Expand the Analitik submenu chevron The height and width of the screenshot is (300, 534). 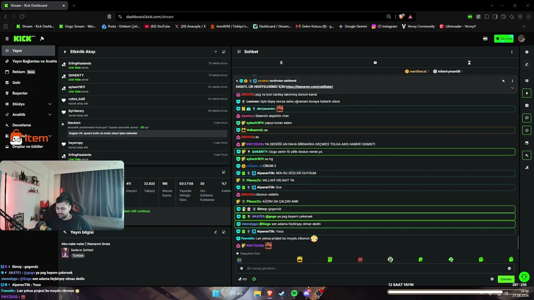click(50, 115)
